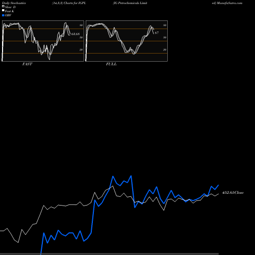255x255 pixels.
Task: Click 'IG Petrochemicals' company name text
Action: point(126,3)
